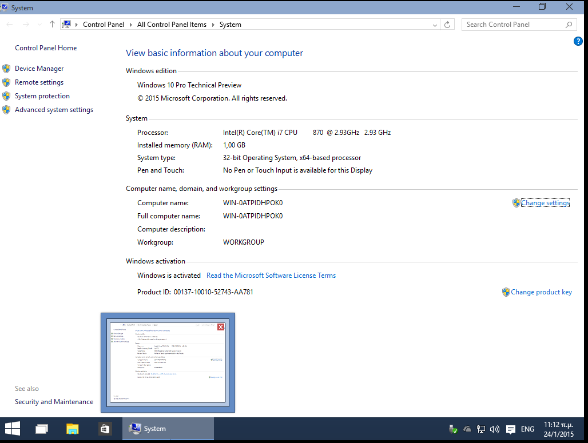Select the WORKGROUP value
This screenshot has width=588, height=443.
tap(243, 242)
